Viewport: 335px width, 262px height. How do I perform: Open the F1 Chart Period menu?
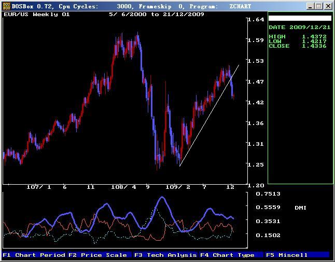pos(34,255)
